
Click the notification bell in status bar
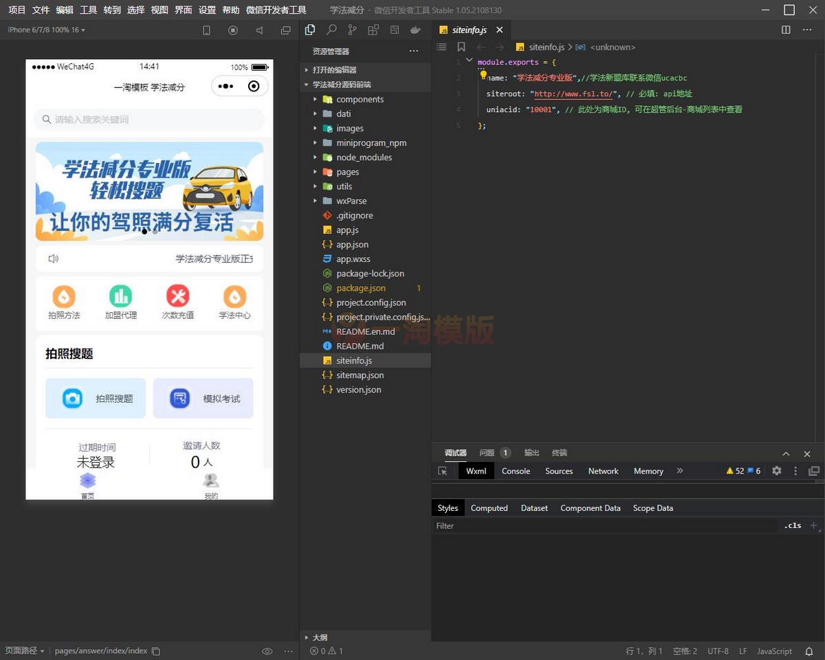(x=809, y=651)
